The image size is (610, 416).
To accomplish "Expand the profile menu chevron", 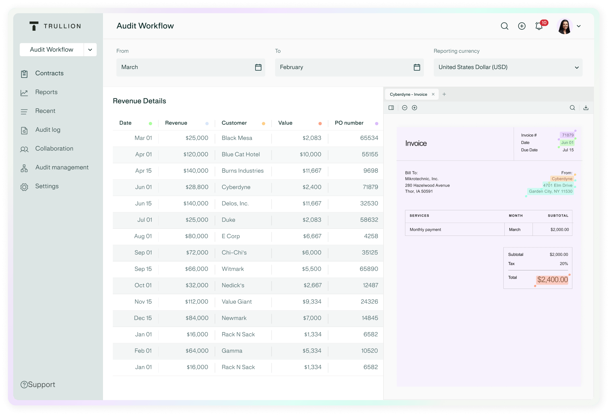I will pos(579,26).
